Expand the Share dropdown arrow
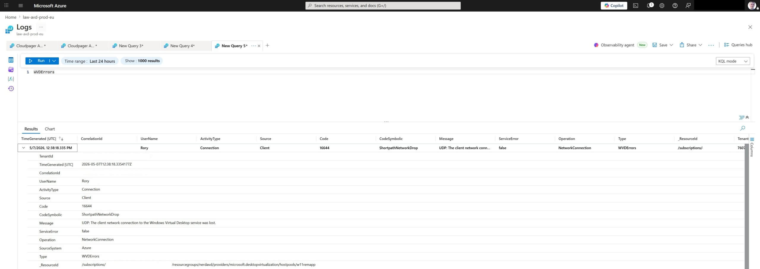Viewport: 760px width, 269px height. point(700,45)
